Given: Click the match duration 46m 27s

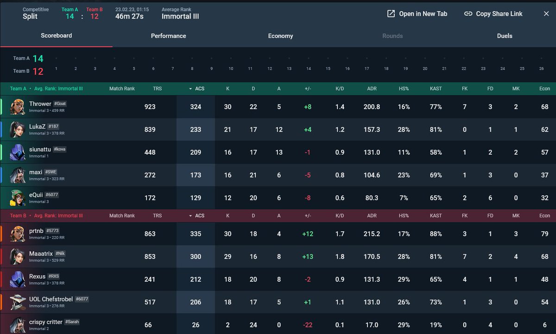Looking at the screenshot, I should click(129, 16).
